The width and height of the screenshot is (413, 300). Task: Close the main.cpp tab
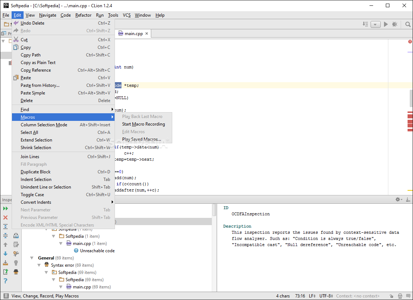coord(147,34)
